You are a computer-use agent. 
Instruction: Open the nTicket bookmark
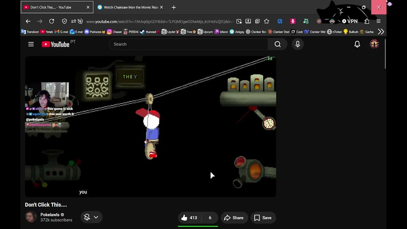click(x=334, y=32)
